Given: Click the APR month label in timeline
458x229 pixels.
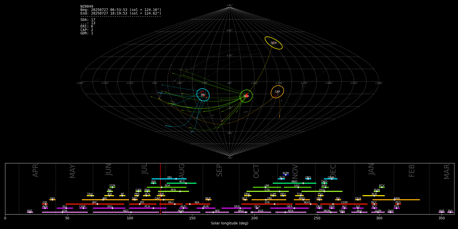Looking at the screenshot, I should point(35,170).
